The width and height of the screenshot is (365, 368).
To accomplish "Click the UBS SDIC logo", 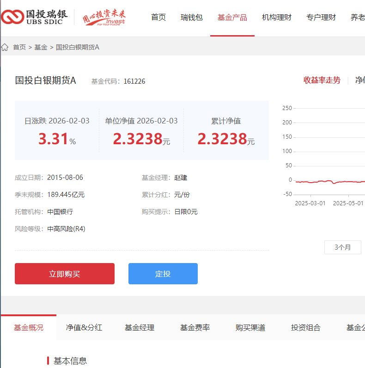I will [x=34, y=17].
